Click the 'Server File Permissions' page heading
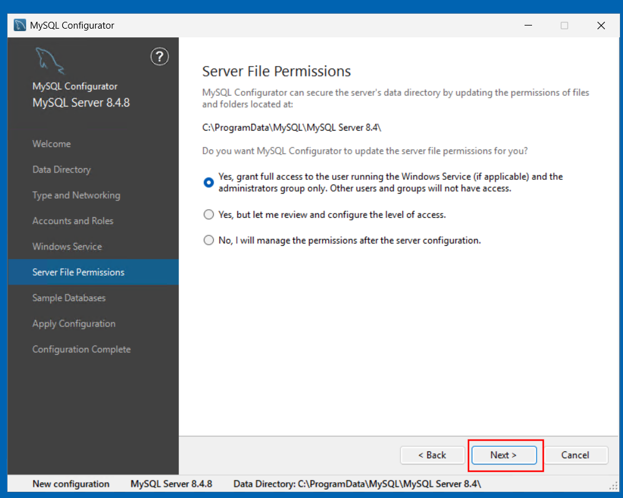623x498 pixels. (277, 72)
